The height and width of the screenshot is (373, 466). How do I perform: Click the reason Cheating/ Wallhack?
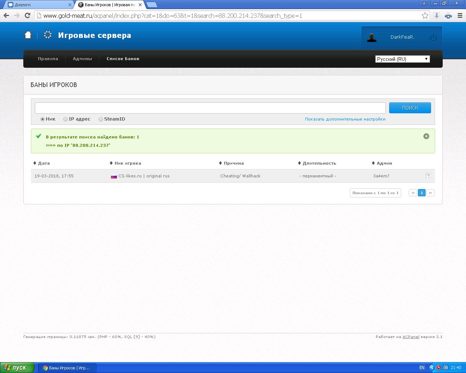pos(240,176)
